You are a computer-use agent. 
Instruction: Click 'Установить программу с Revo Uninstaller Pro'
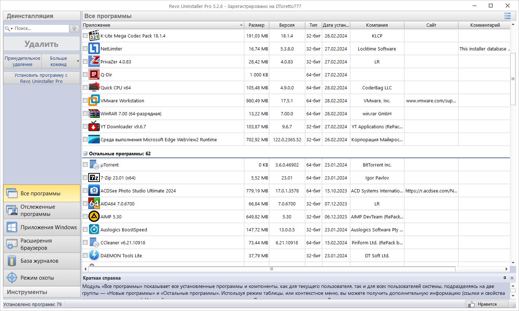tap(41, 78)
